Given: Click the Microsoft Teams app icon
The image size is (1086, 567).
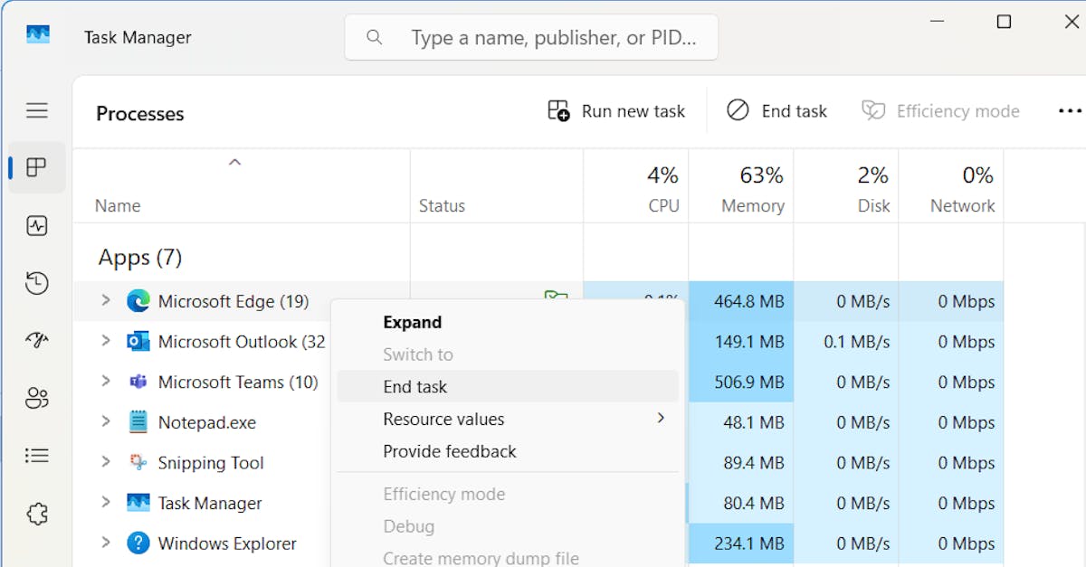Looking at the screenshot, I should [x=138, y=382].
